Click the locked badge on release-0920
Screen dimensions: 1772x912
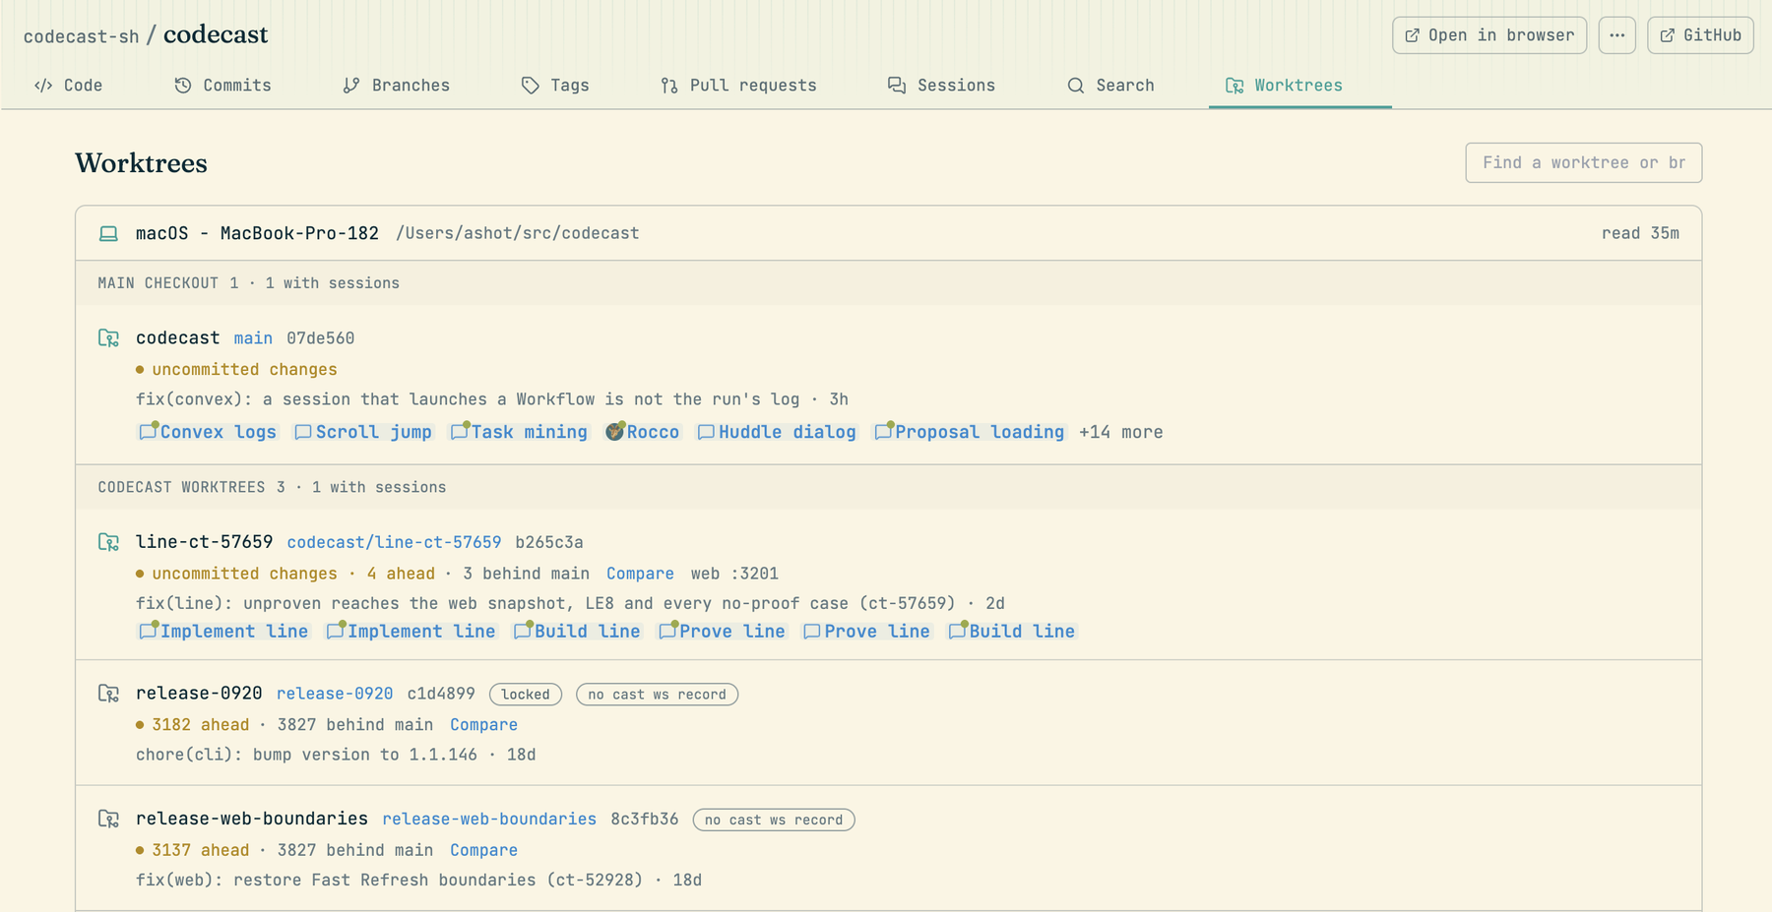tap(526, 695)
